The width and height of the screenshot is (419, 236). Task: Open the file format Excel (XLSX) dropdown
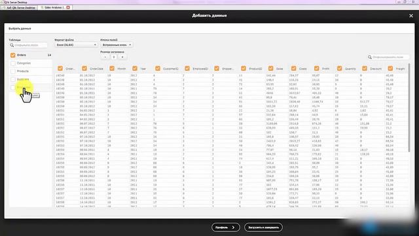tap(76, 45)
